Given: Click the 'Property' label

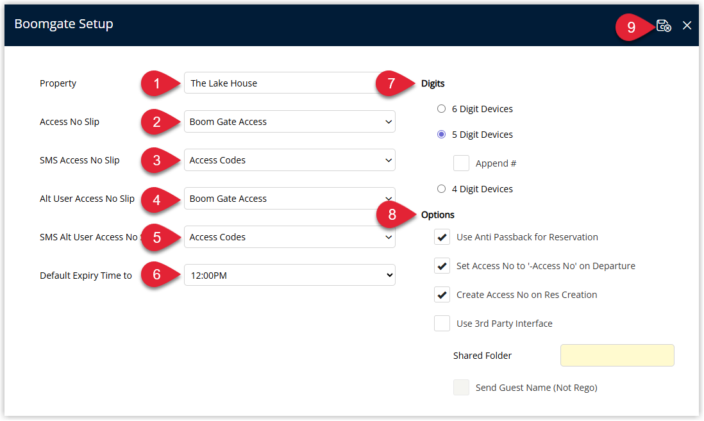Looking at the screenshot, I should tap(58, 83).
